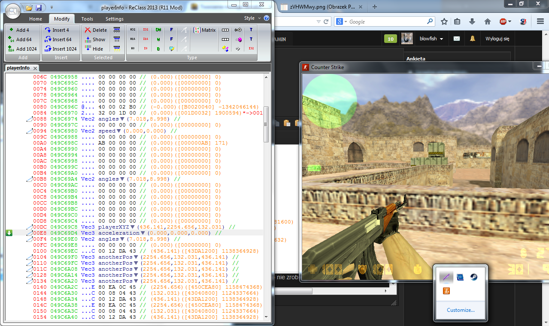Collapse the Vec3 anotherPos node at offset 0104
The height and width of the screenshot is (326, 549).
click(x=136, y=257)
